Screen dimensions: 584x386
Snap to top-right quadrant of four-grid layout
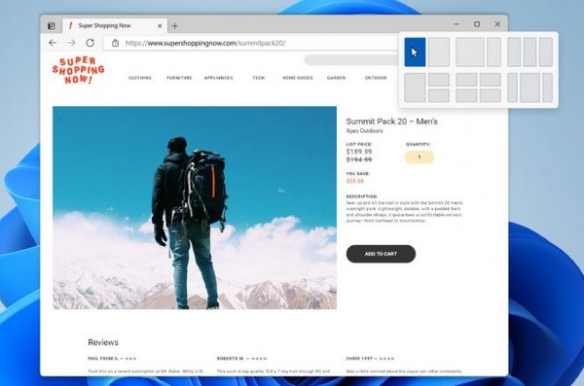(491, 80)
